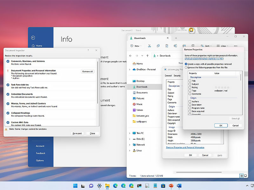Open the New dropdown in File Explorer
The image size is (254, 190).
[x=136, y=46]
